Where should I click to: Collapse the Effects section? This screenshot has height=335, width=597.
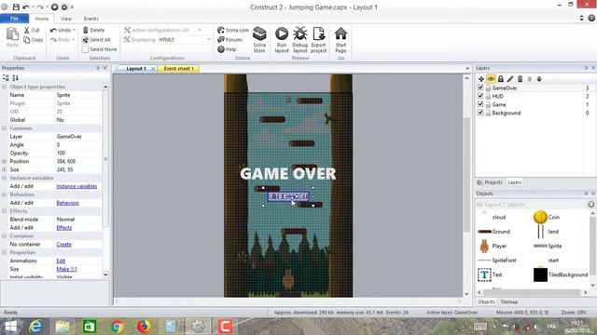pyautogui.click(x=4, y=211)
